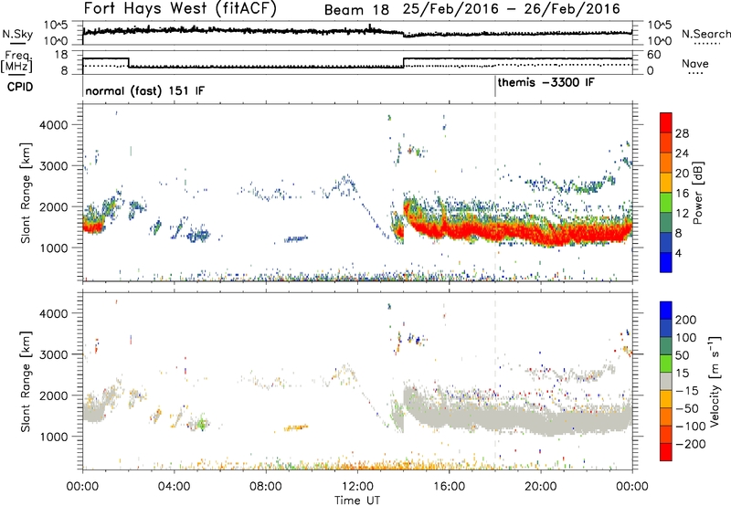The height and width of the screenshot is (506, 731).
Task: Click the '18' frequency axis value
Action: [61, 55]
